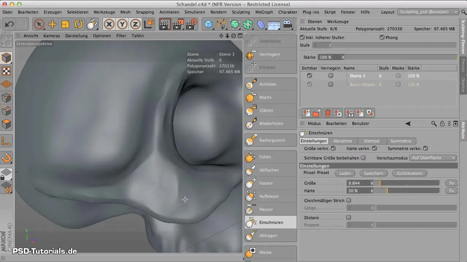Switch to the Symmetrie tab
The height and width of the screenshot is (262, 467).
click(401, 141)
